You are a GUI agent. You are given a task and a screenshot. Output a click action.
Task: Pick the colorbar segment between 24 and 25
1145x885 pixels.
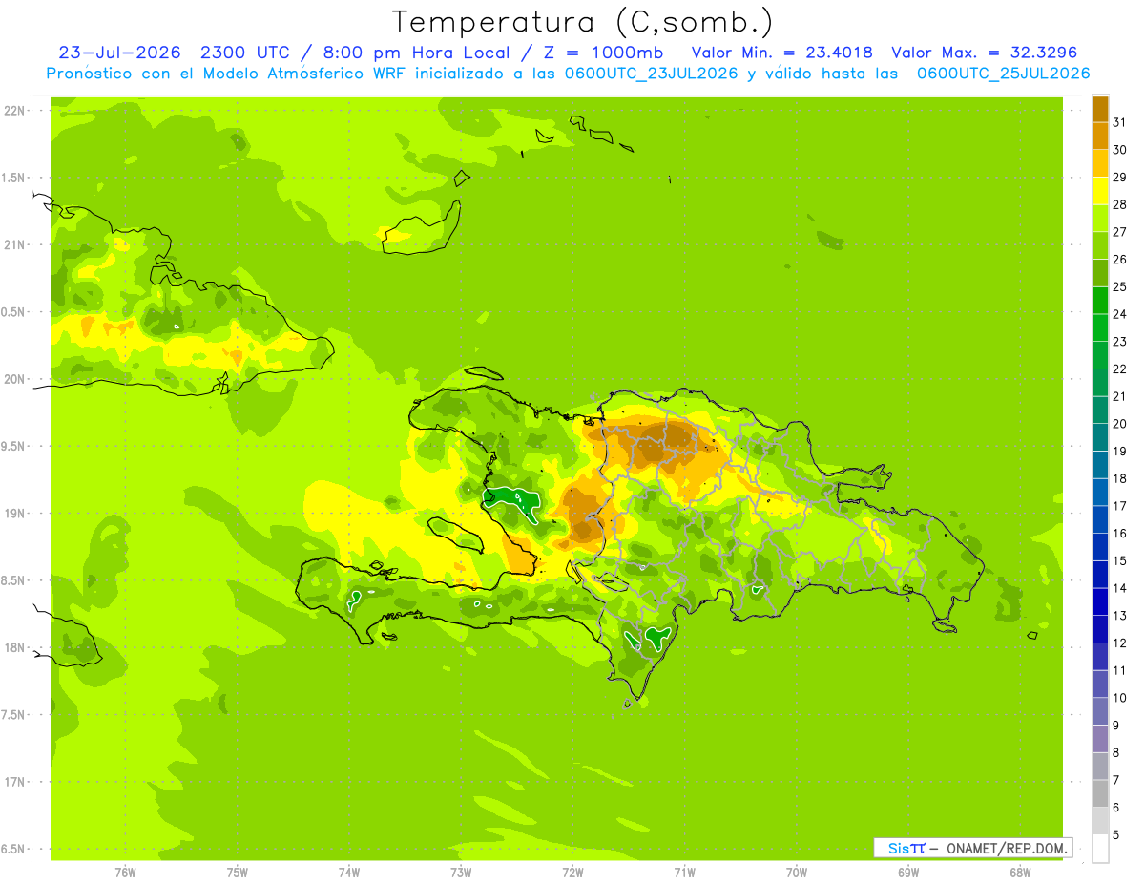click(x=1100, y=300)
